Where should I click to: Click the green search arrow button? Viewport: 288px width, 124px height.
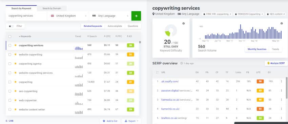point(136,16)
